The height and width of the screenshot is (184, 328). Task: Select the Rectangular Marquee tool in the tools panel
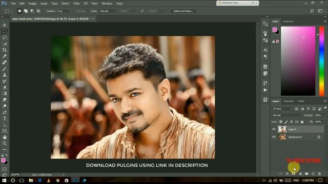click(x=5, y=31)
